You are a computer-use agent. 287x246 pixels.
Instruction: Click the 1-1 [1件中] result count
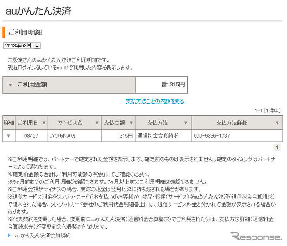pyautogui.click(x=267, y=111)
